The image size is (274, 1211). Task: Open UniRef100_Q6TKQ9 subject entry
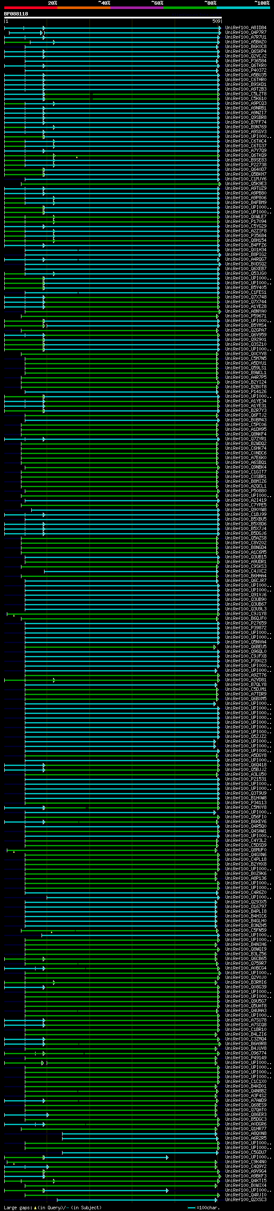245,155
